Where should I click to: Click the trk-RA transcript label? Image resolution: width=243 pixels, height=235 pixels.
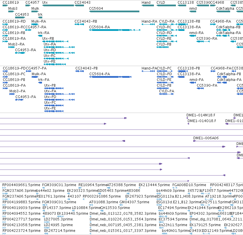(44, 33)
